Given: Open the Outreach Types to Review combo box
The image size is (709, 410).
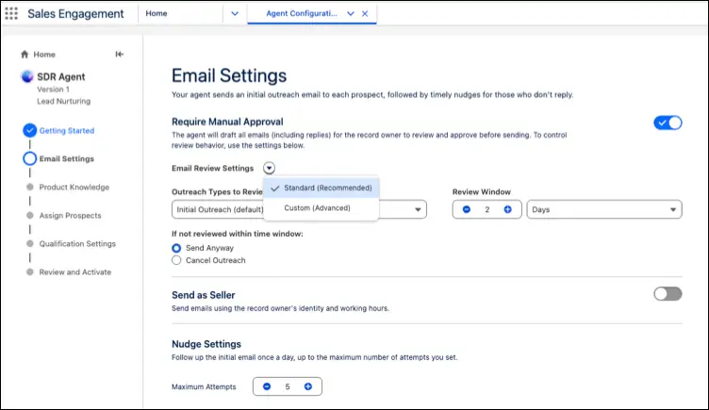Looking at the screenshot, I should 299,209.
